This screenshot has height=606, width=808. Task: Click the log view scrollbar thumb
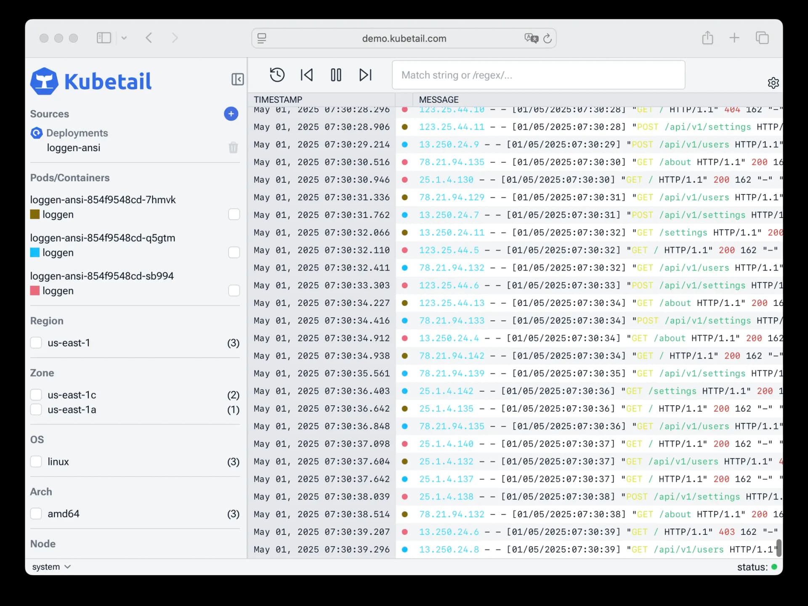779,548
